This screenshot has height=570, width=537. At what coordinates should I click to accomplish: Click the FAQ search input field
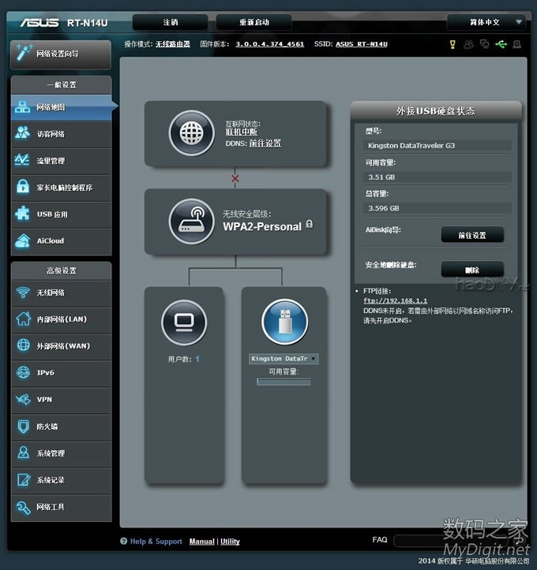coord(458,541)
